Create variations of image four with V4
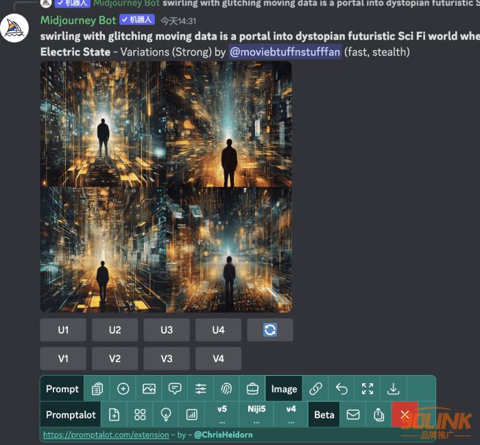480x445 pixels. click(x=218, y=359)
